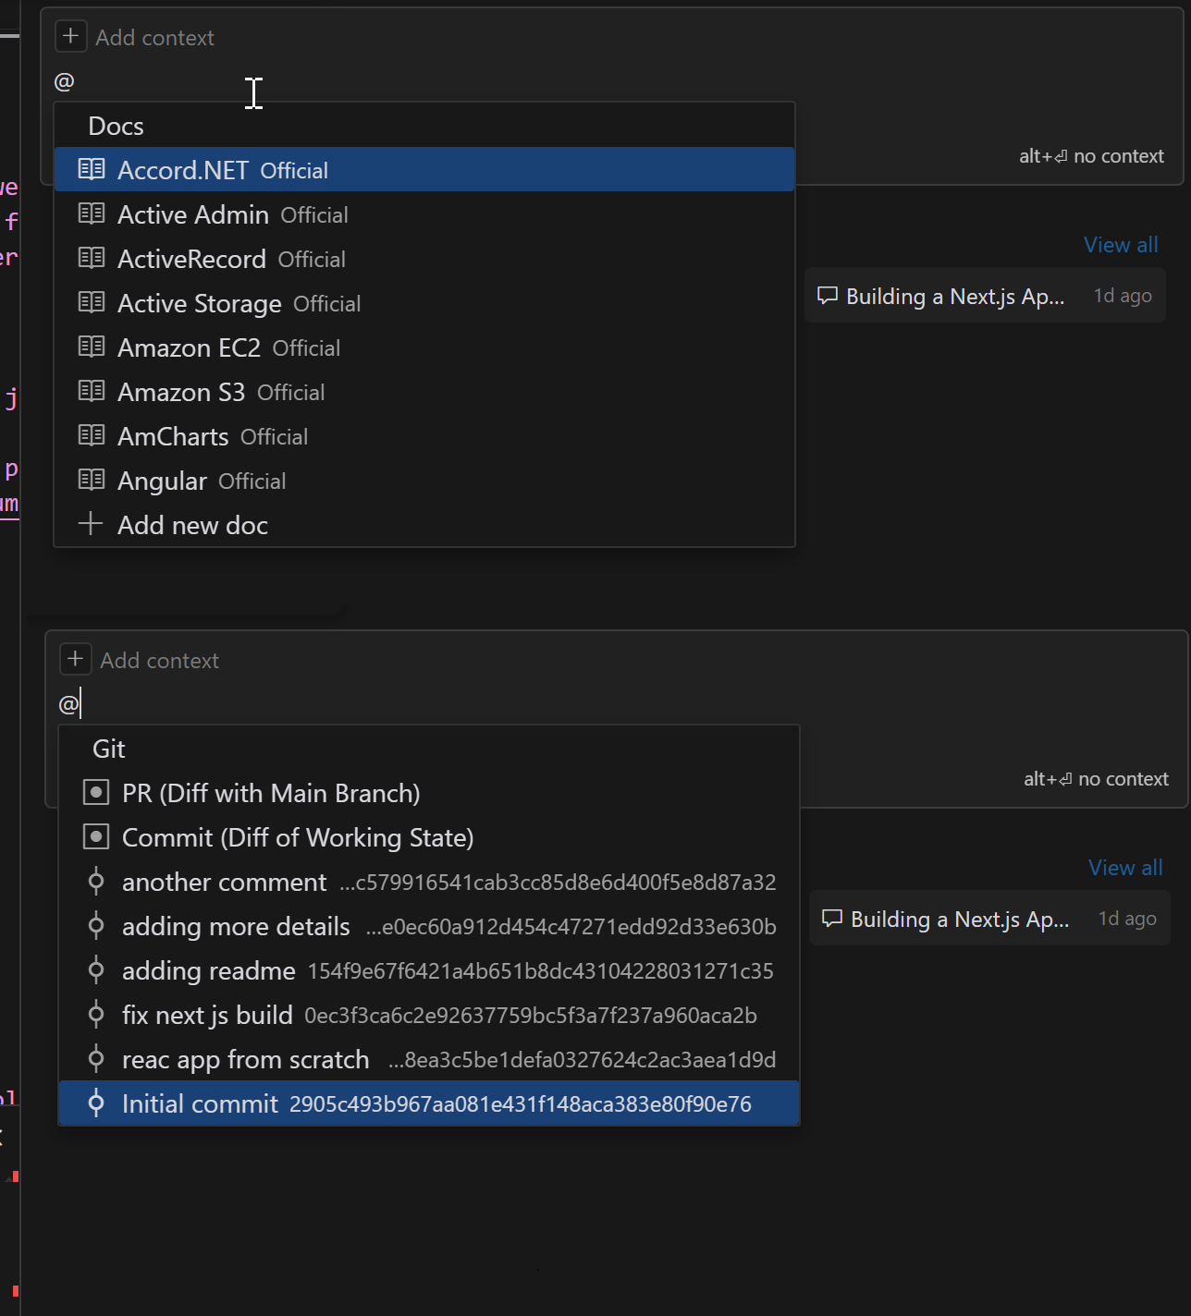Viewport: 1191px width, 1316px height.
Task: Select Amazon S3 Official doc
Action: [x=424, y=392]
